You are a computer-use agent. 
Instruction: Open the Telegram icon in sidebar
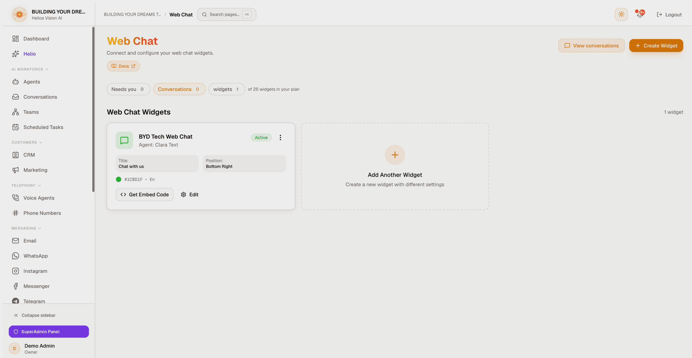pos(15,301)
